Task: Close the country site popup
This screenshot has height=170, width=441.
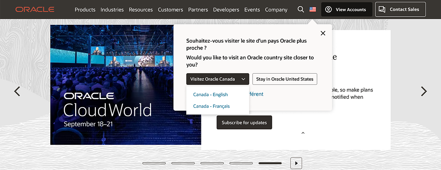Action: [x=323, y=33]
